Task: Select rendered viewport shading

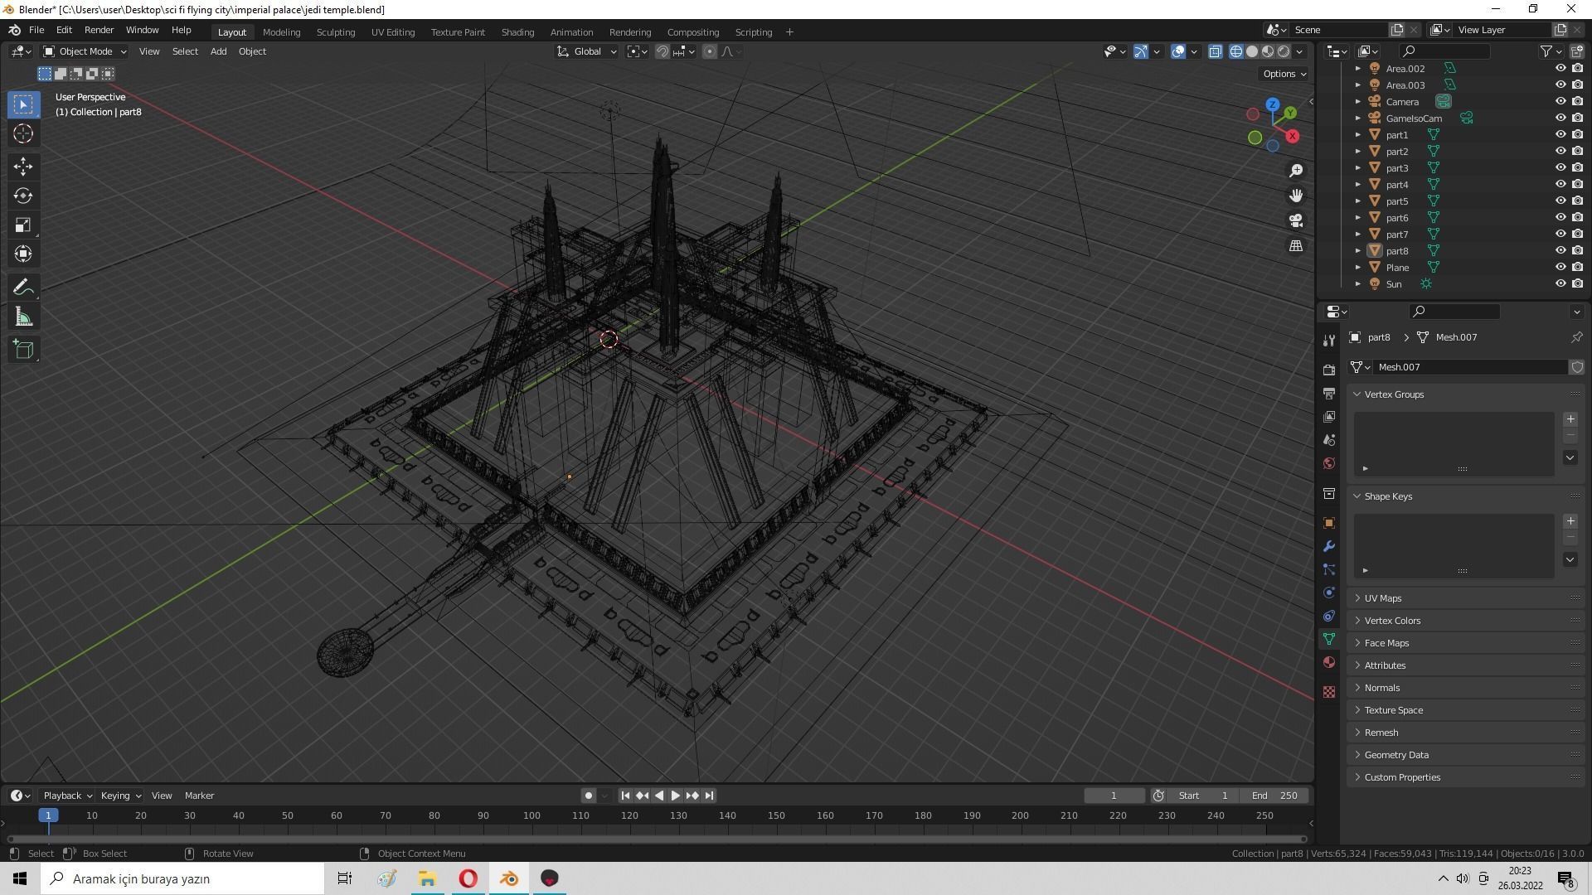Action: click(x=1284, y=51)
